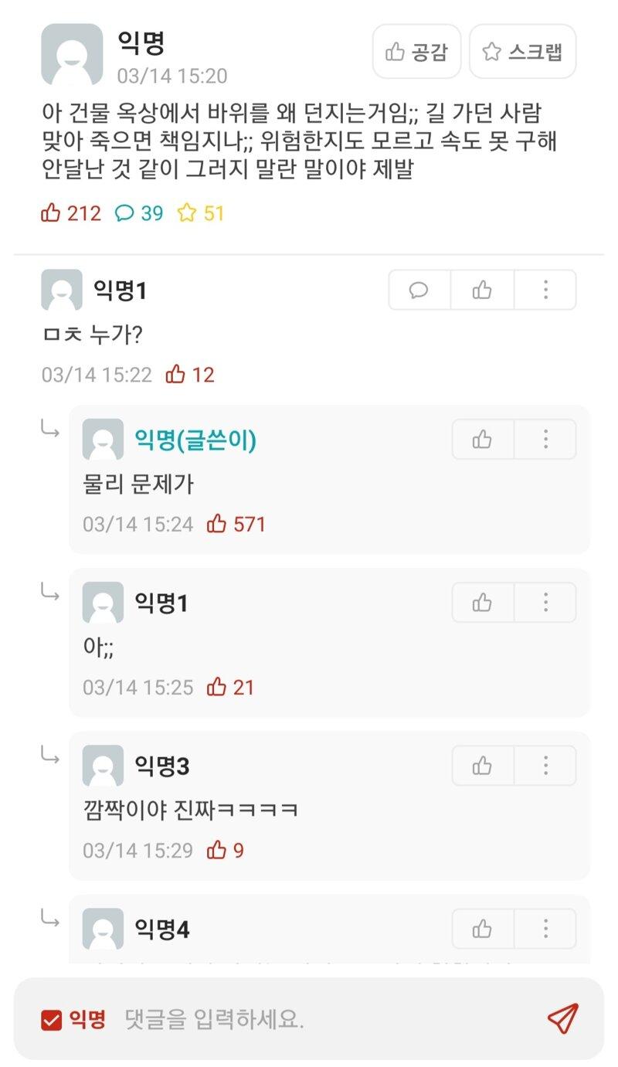Click the 공감 like button on the post
This screenshot has width=618, height=1067.
click(416, 52)
